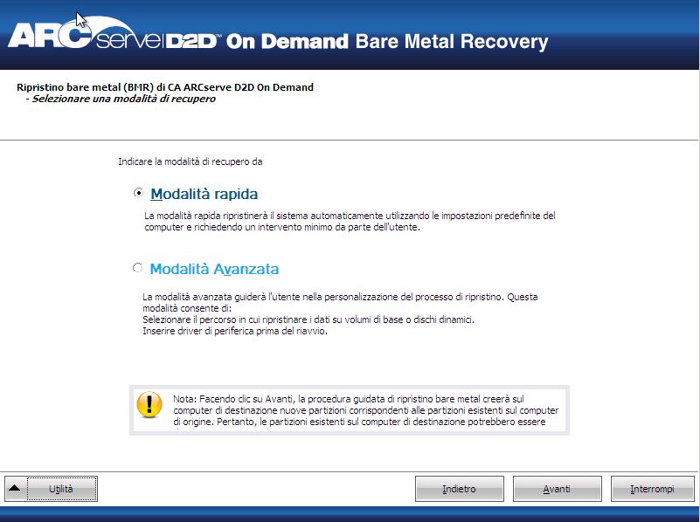Click the Modalità Avanzata heading label
The image size is (700, 522).
(x=214, y=269)
